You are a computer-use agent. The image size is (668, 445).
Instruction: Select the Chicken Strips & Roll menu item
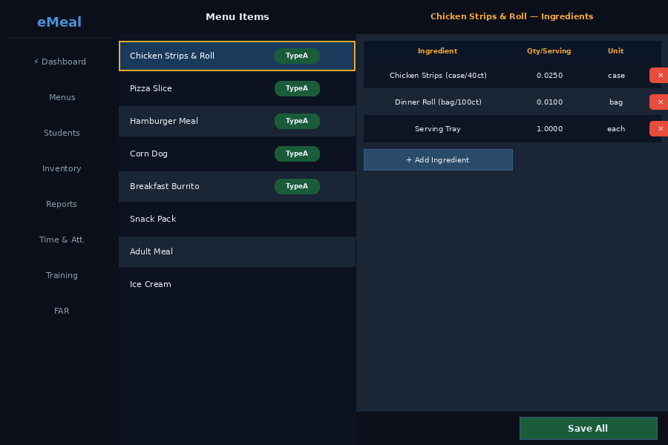tap(237, 56)
